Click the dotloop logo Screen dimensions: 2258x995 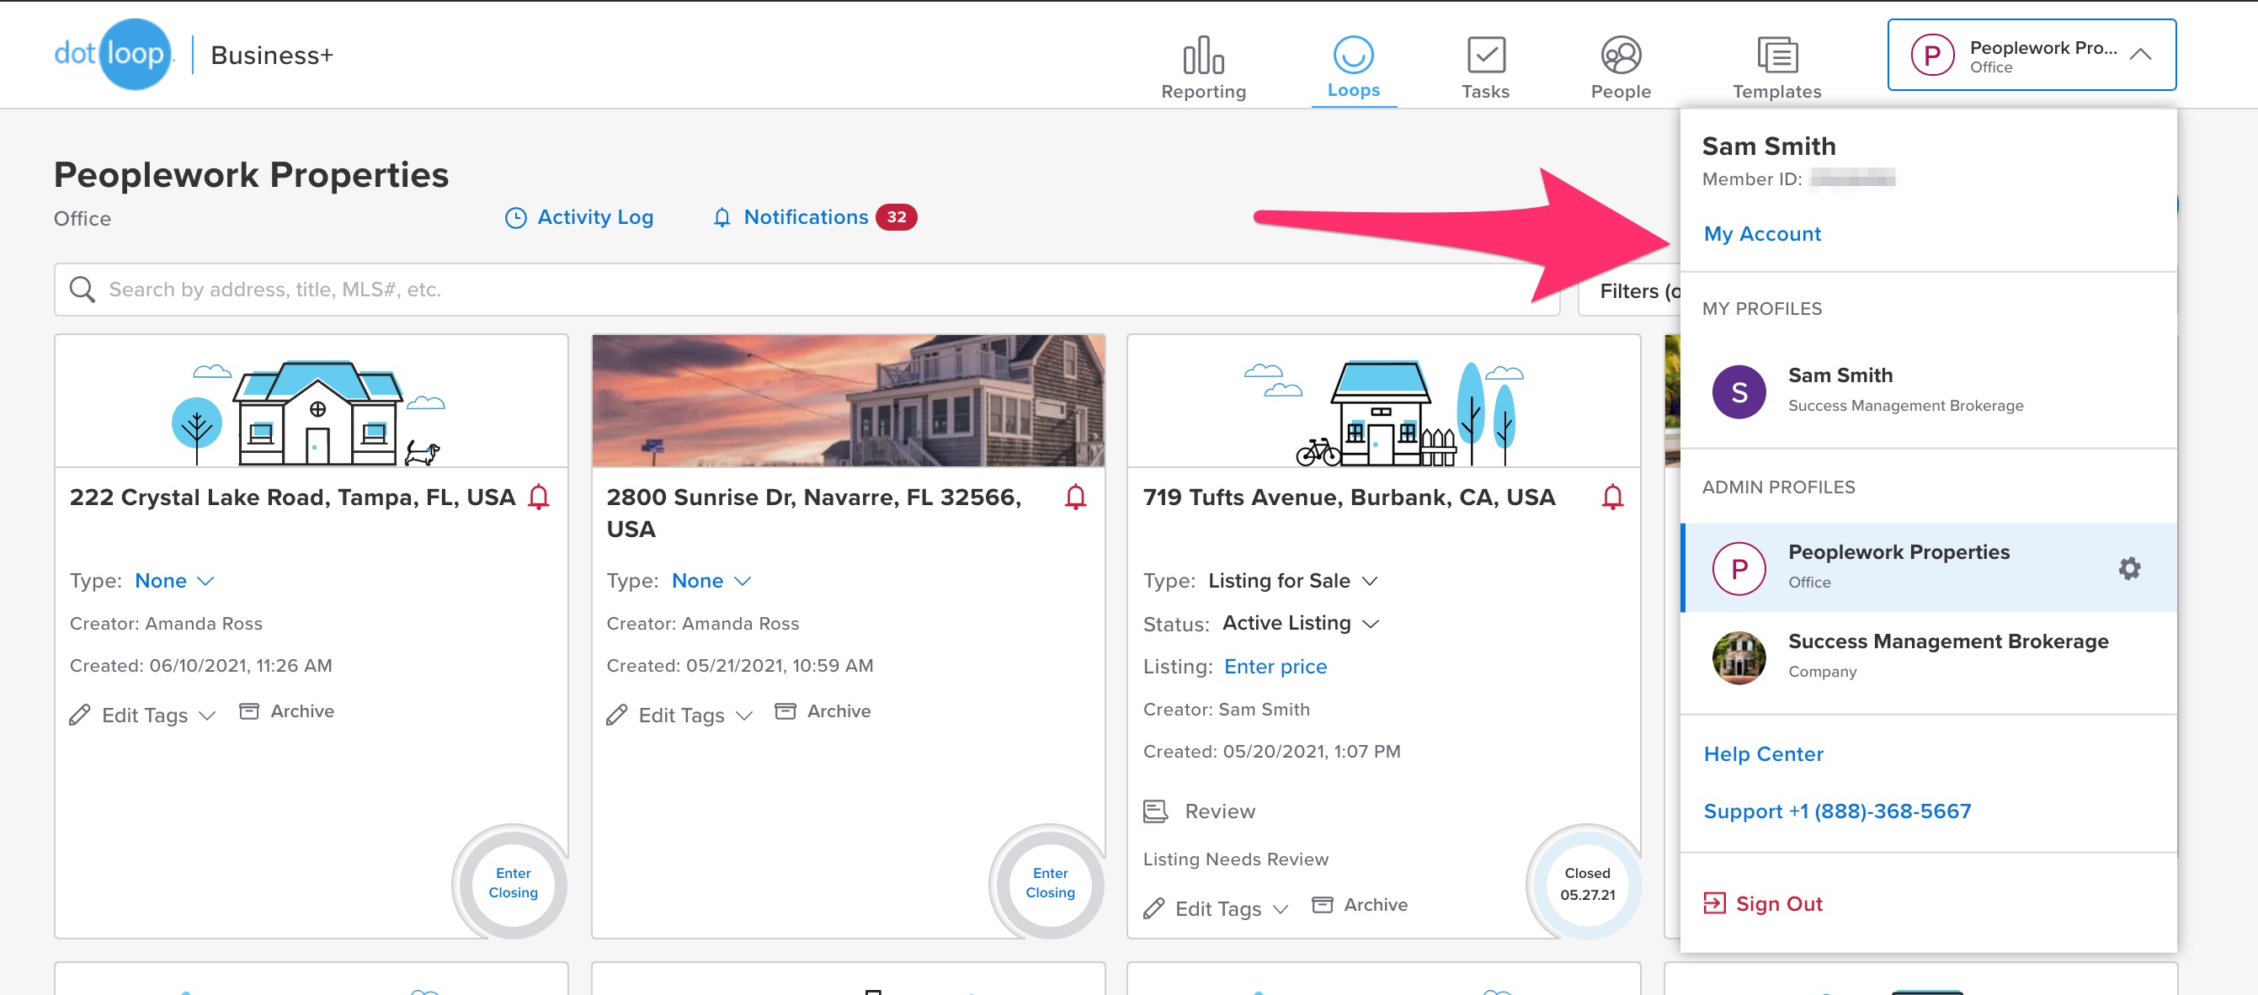click(111, 55)
